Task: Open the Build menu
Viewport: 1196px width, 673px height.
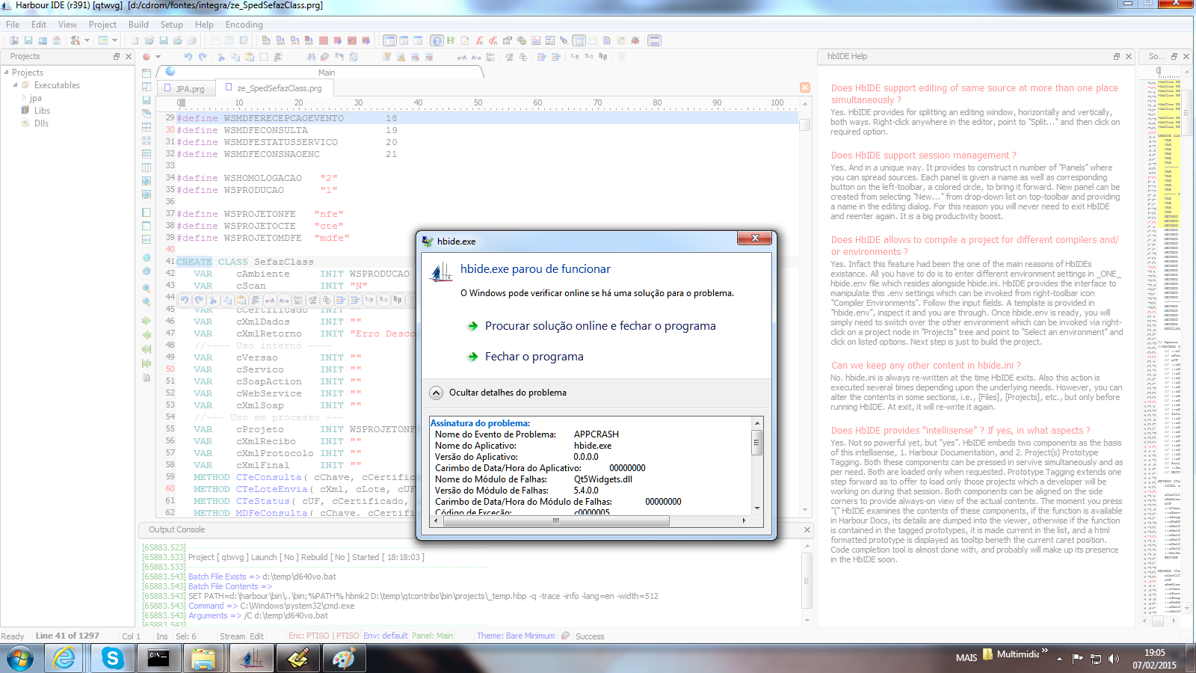Action: point(138,25)
